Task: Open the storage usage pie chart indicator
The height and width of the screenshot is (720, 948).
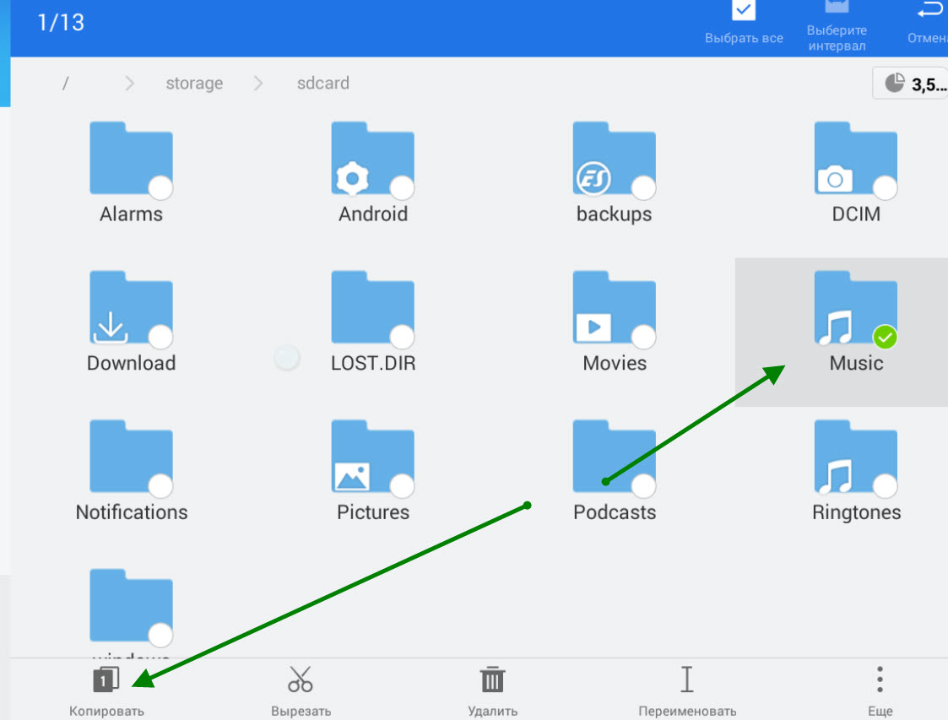Action: pos(908,84)
